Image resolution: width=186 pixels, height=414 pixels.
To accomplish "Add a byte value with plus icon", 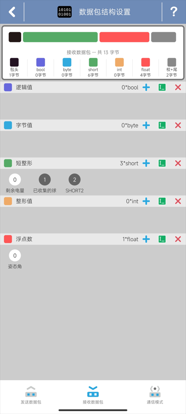I will [146, 125].
